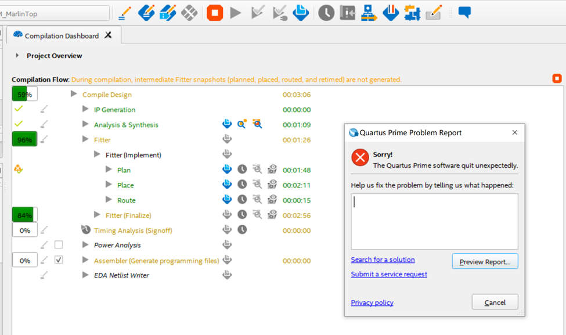Open the Search for a solution link
566x335 pixels.
coord(383,260)
